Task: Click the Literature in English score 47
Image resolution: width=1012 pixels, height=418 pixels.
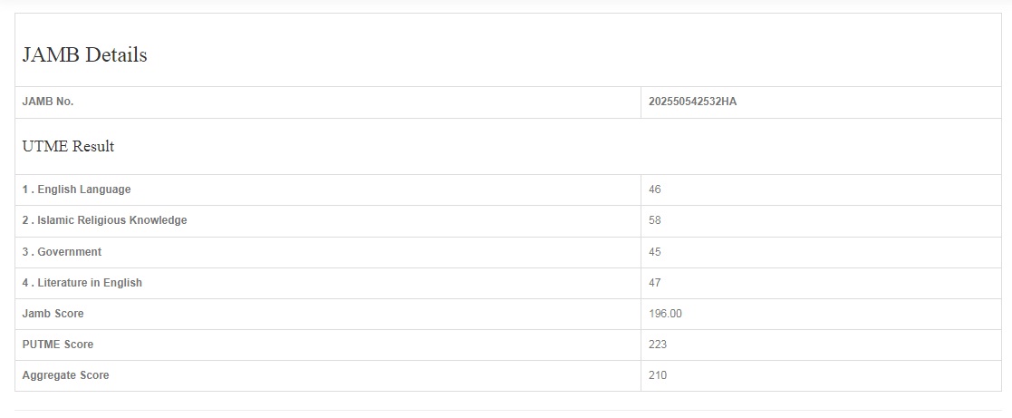Action: click(655, 283)
